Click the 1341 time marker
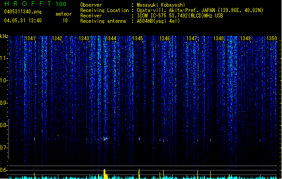The image size is (282, 179). [x=30, y=38]
